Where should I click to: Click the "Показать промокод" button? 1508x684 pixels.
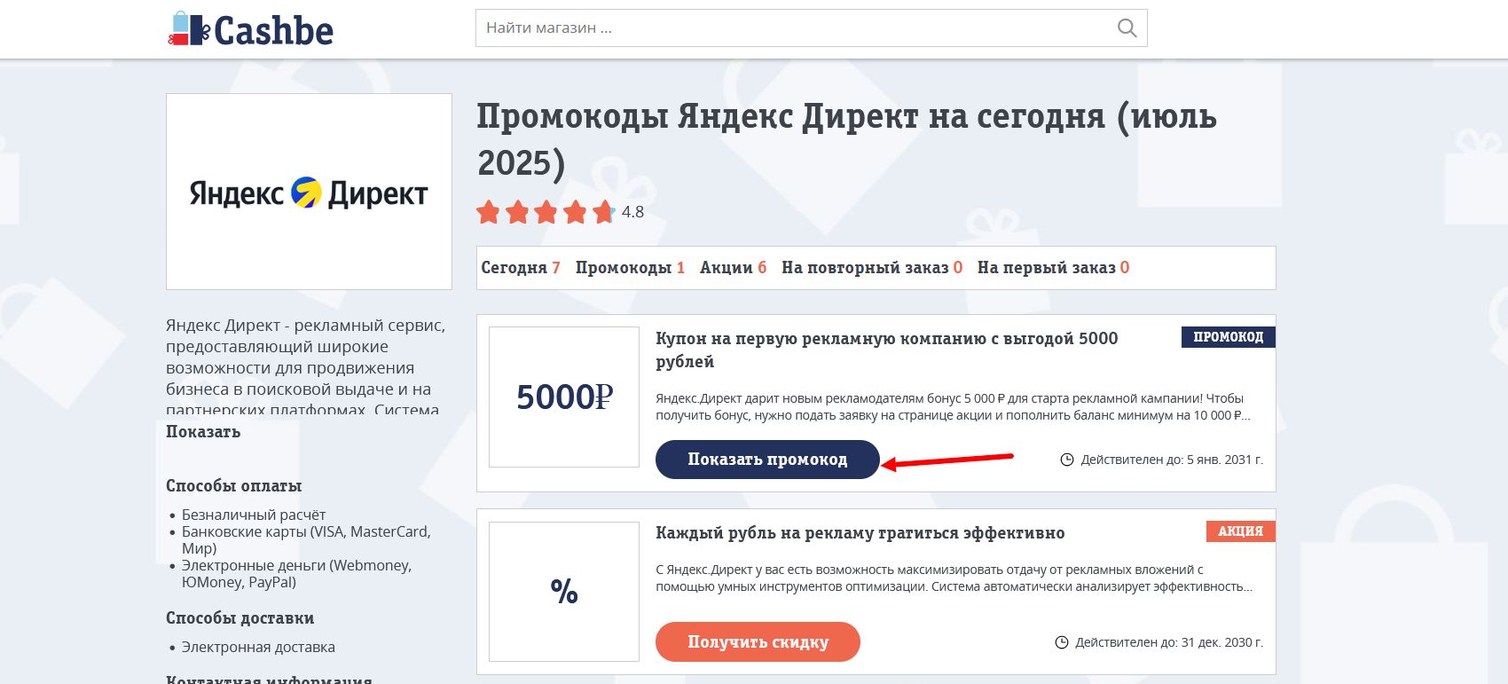(767, 460)
